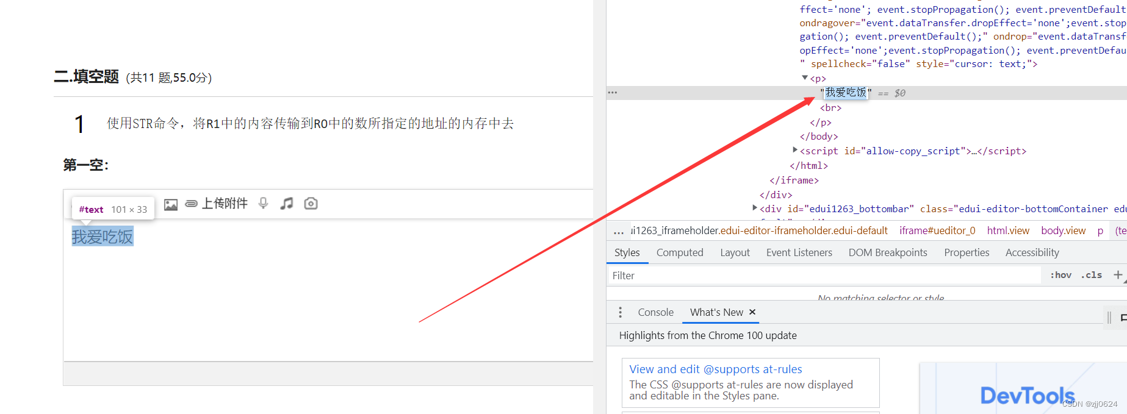Expand the allow-copy_script script node
The width and height of the screenshot is (1127, 414).
pos(795,150)
